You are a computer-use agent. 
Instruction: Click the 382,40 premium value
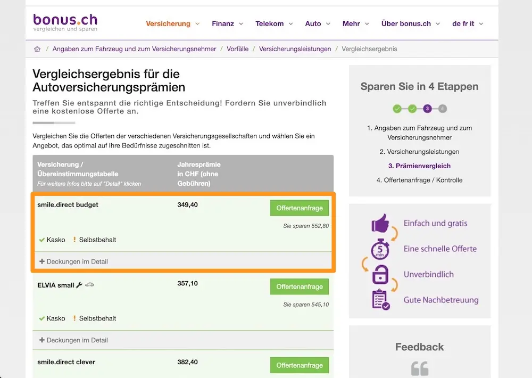[187, 362]
